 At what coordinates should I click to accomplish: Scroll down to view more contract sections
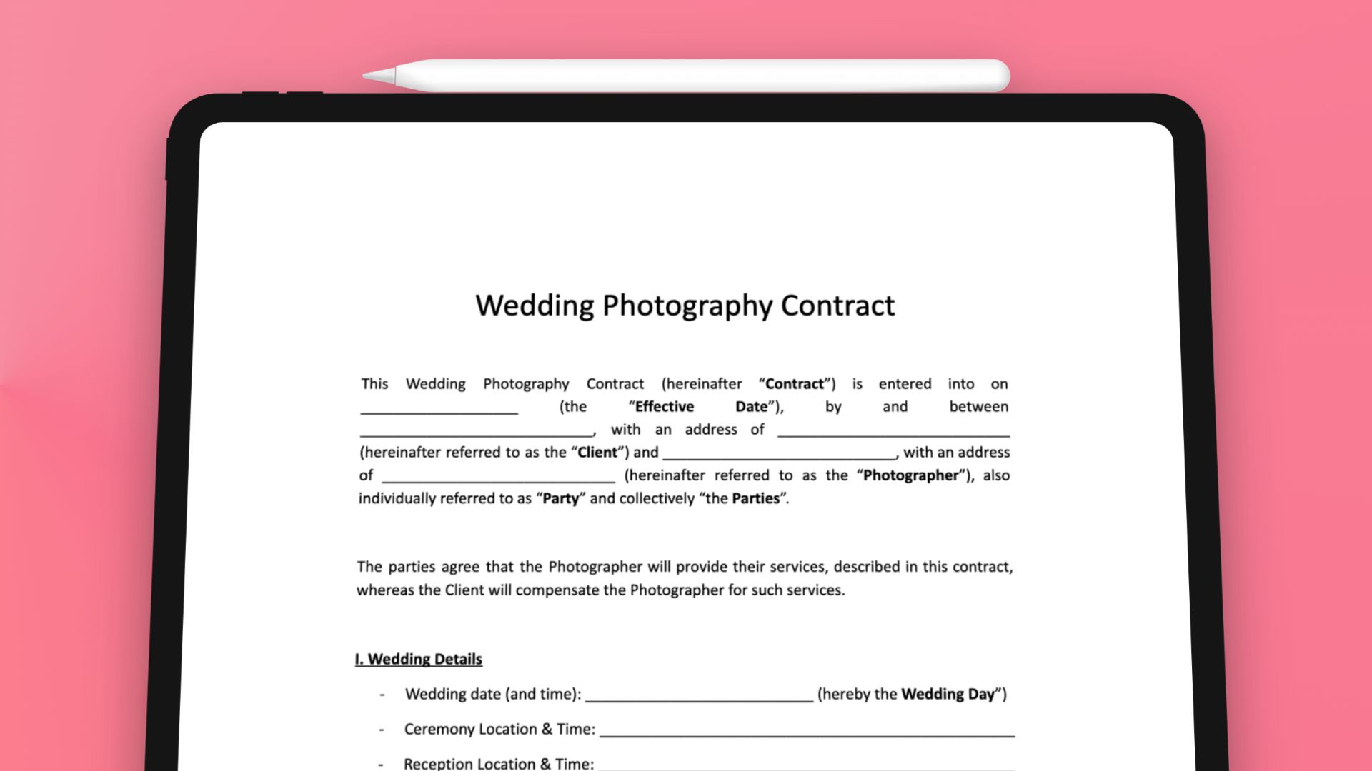point(686,706)
